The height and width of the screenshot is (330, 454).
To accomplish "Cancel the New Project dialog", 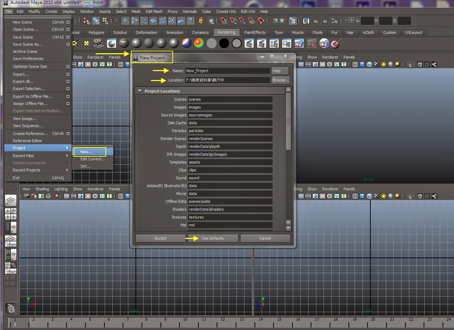I will point(265,238).
